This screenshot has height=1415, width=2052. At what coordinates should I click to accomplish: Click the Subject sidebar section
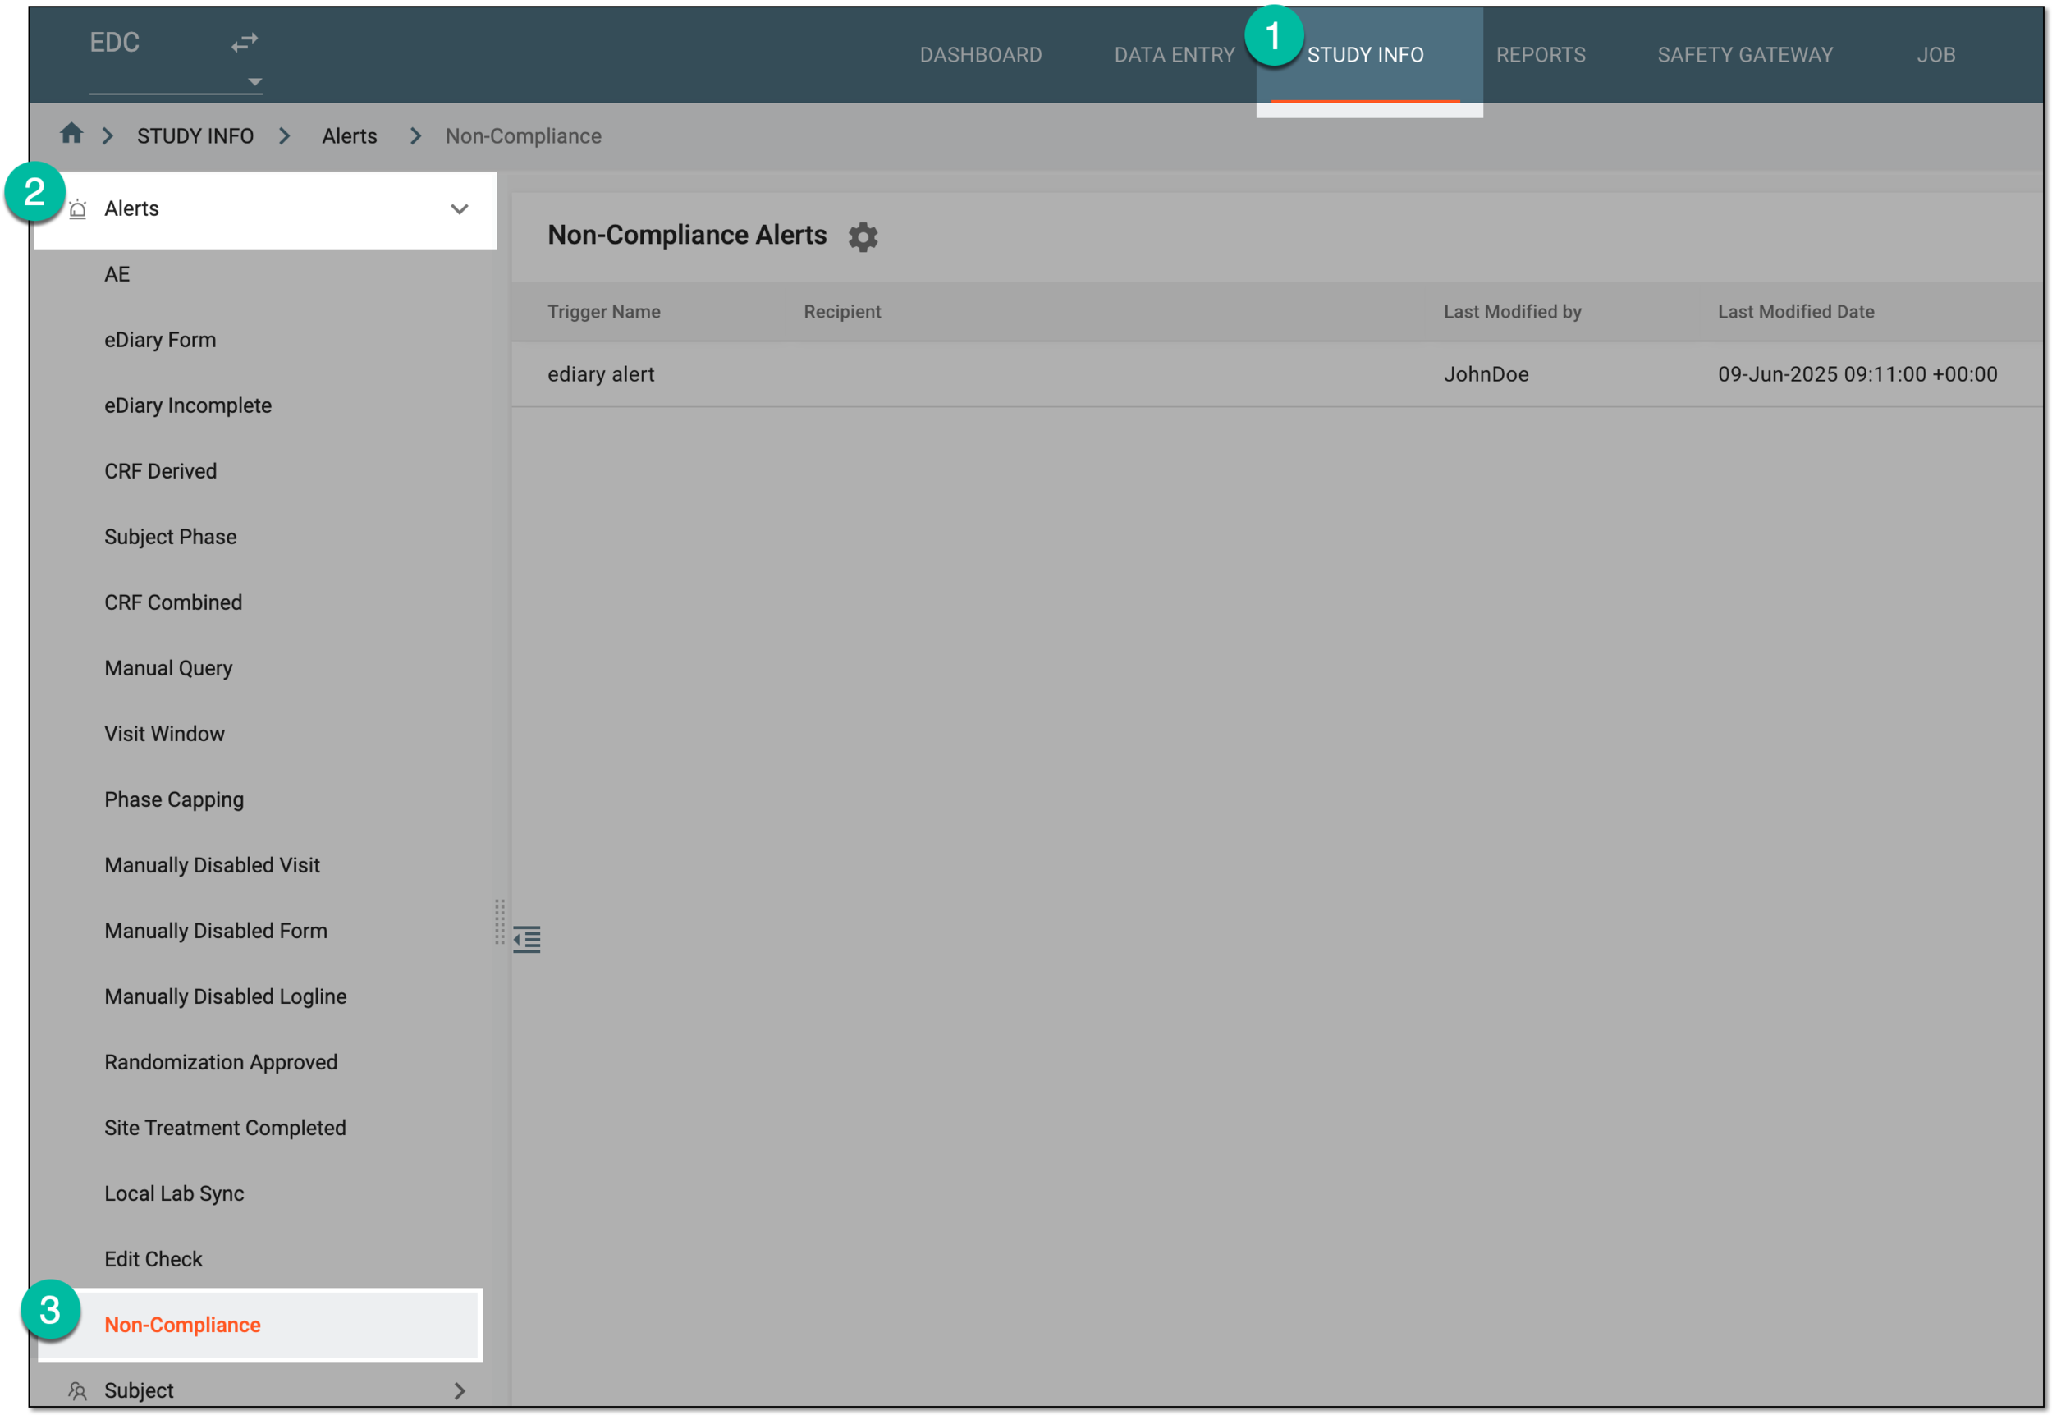[x=266, y=1390]
